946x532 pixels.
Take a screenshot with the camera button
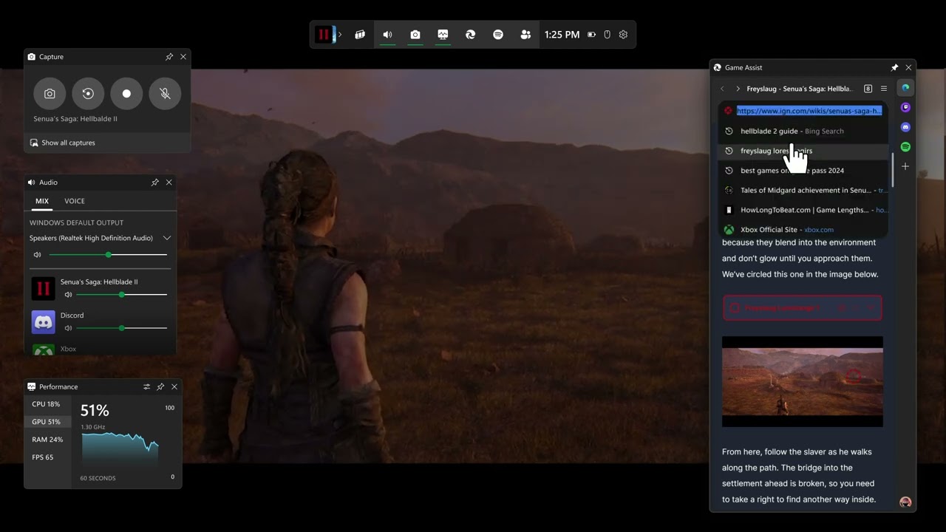pos(50,94)
